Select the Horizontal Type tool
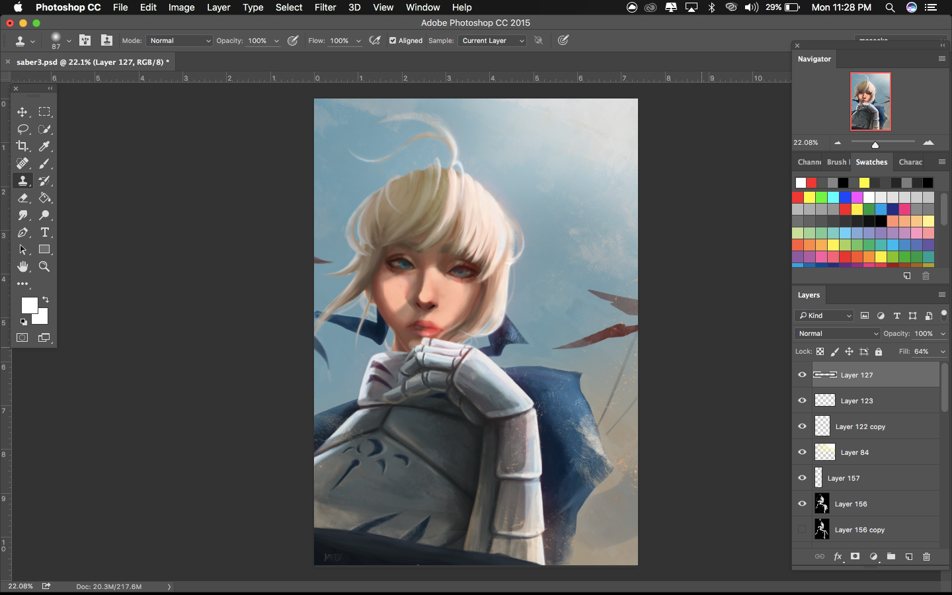This screenshot has width=952, height=595. (44, 232)
